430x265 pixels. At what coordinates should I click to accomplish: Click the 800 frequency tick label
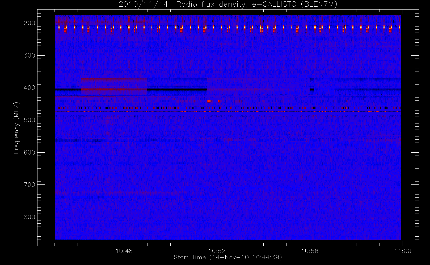29,217
